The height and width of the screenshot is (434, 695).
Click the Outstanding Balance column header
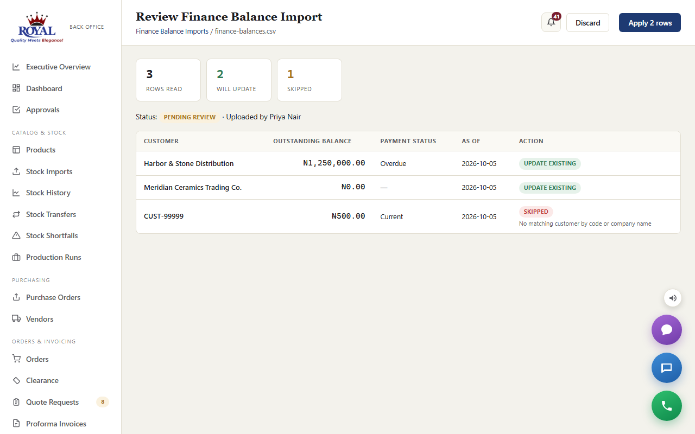[312, 141]
